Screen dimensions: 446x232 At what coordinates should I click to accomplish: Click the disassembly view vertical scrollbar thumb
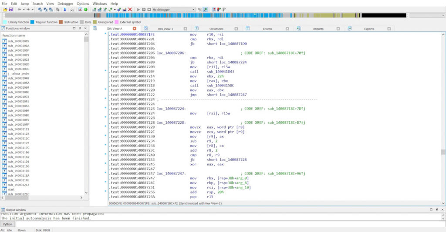point(443,152)
